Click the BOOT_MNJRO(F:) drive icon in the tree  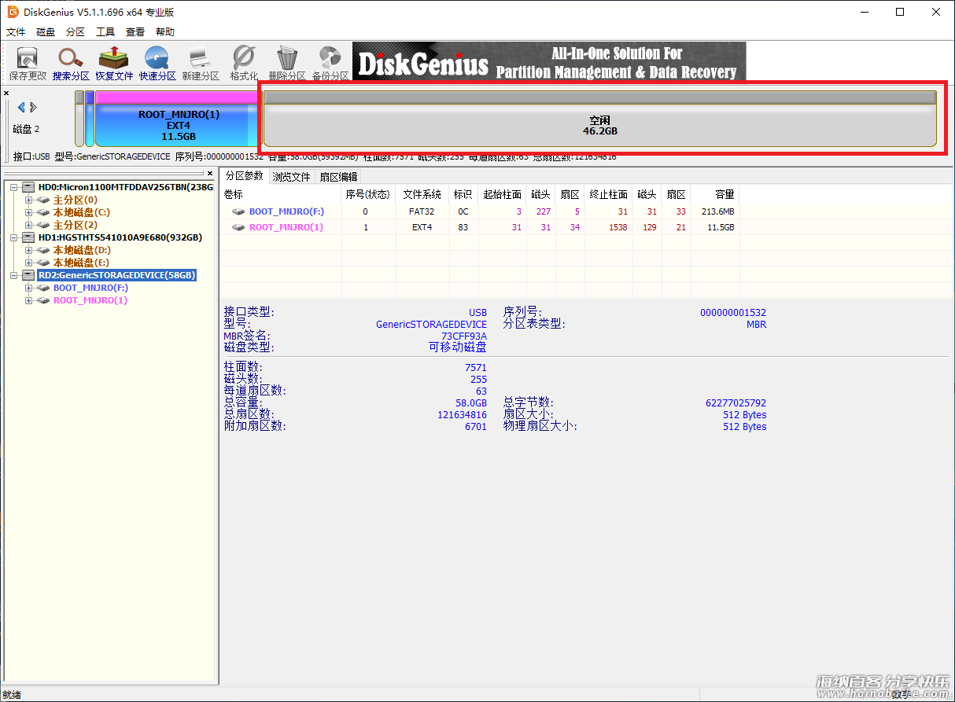click(43, 288)
